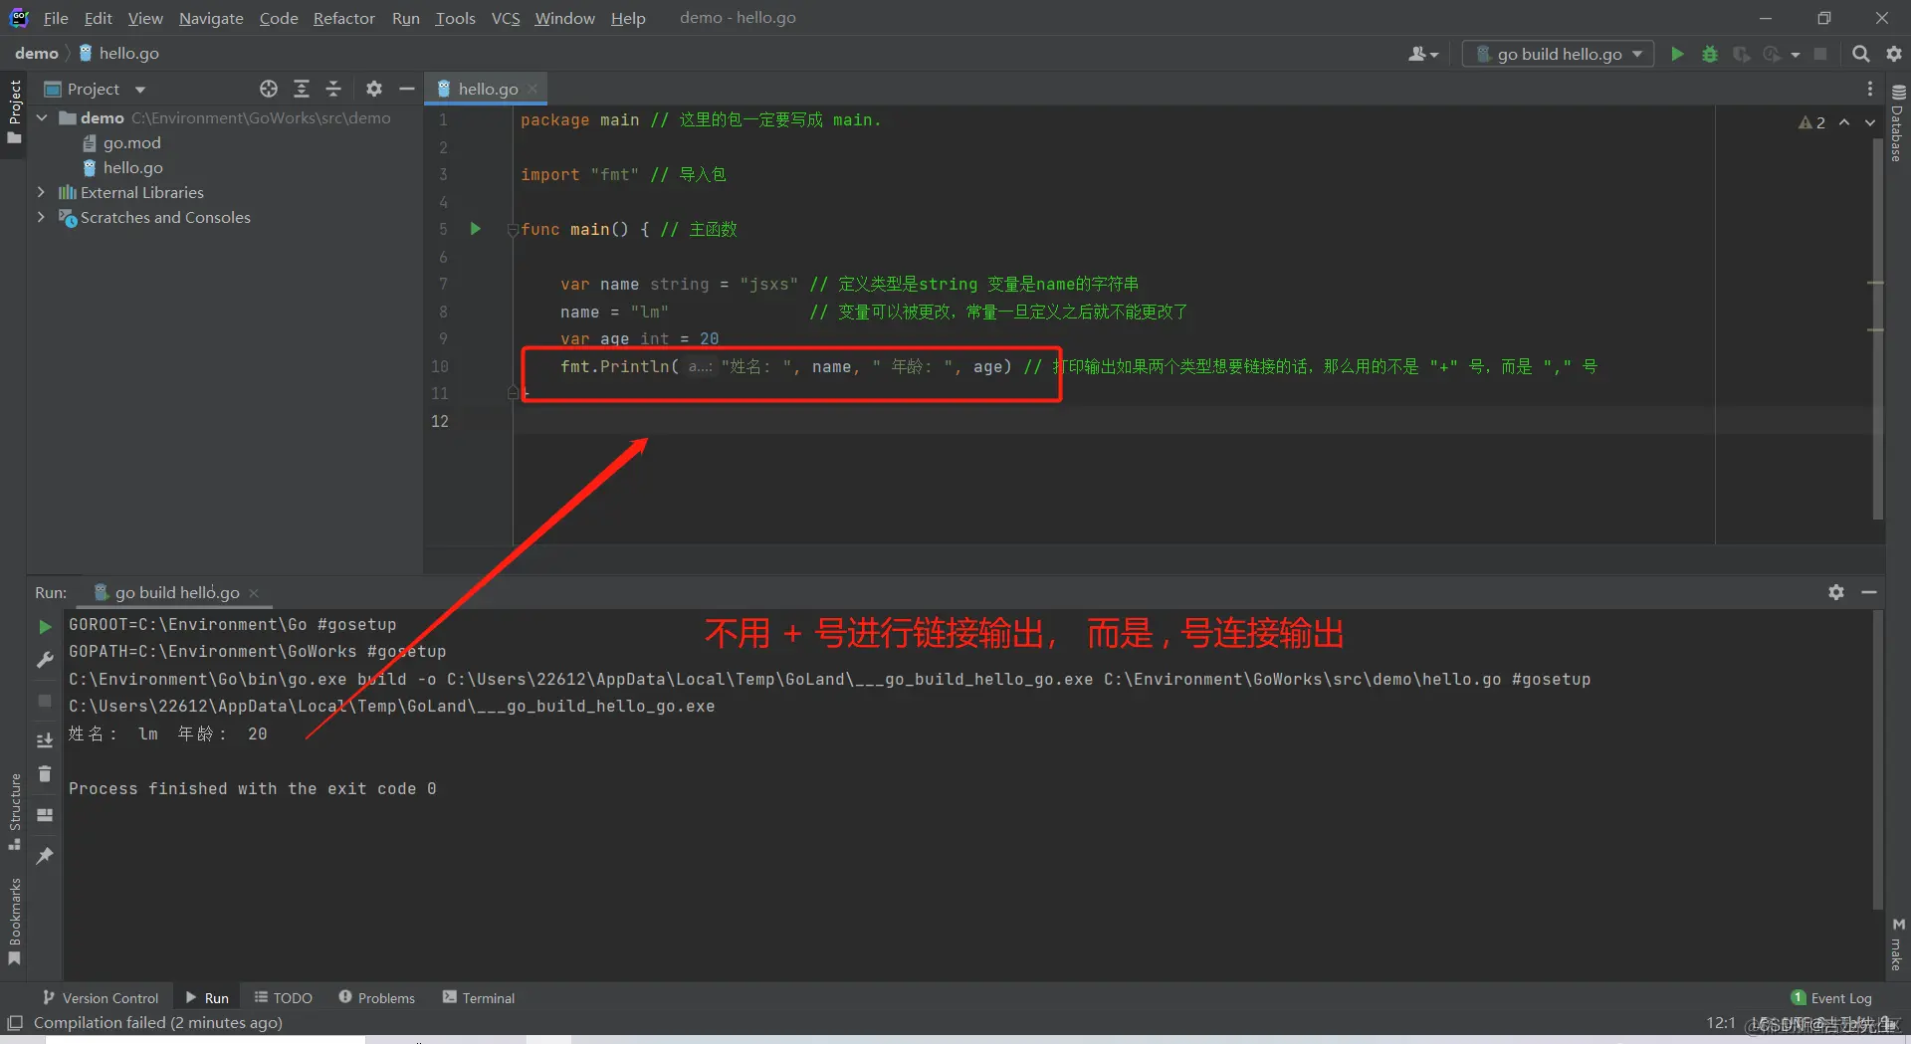The image size is (1911, 1044).
Task: Restore layout icon in Run panel
Action: (45, 815)
